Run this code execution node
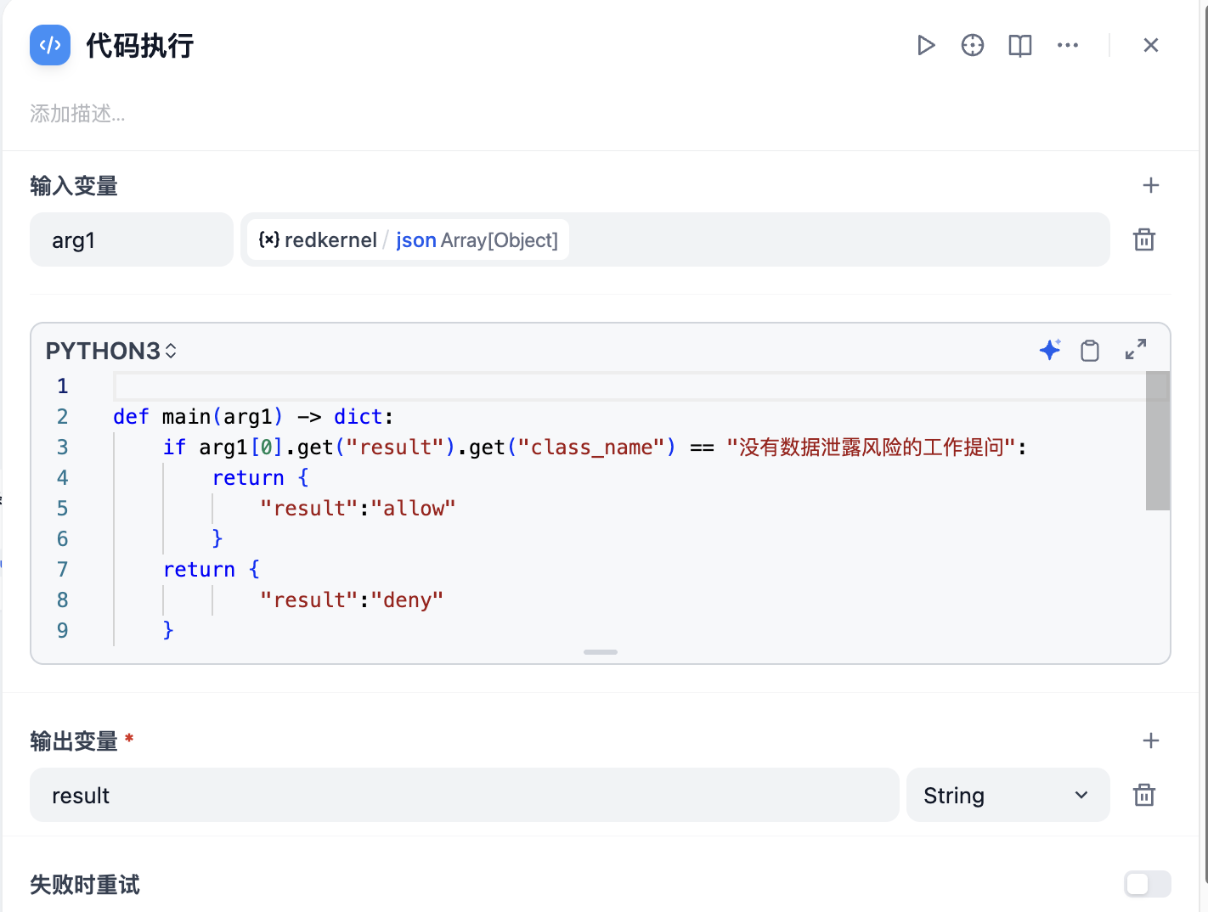Screen dimensions: 1208x912 [x=926, y=45]
